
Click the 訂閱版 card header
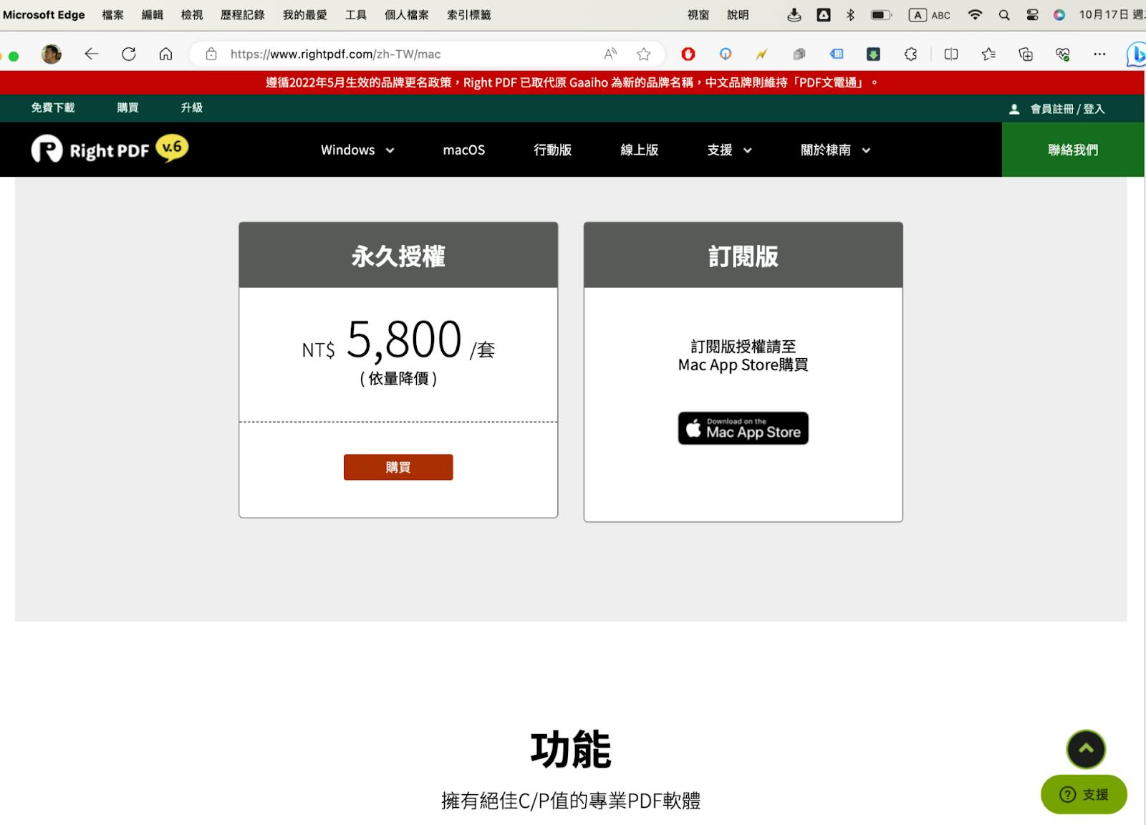click(x=743, y=256)
